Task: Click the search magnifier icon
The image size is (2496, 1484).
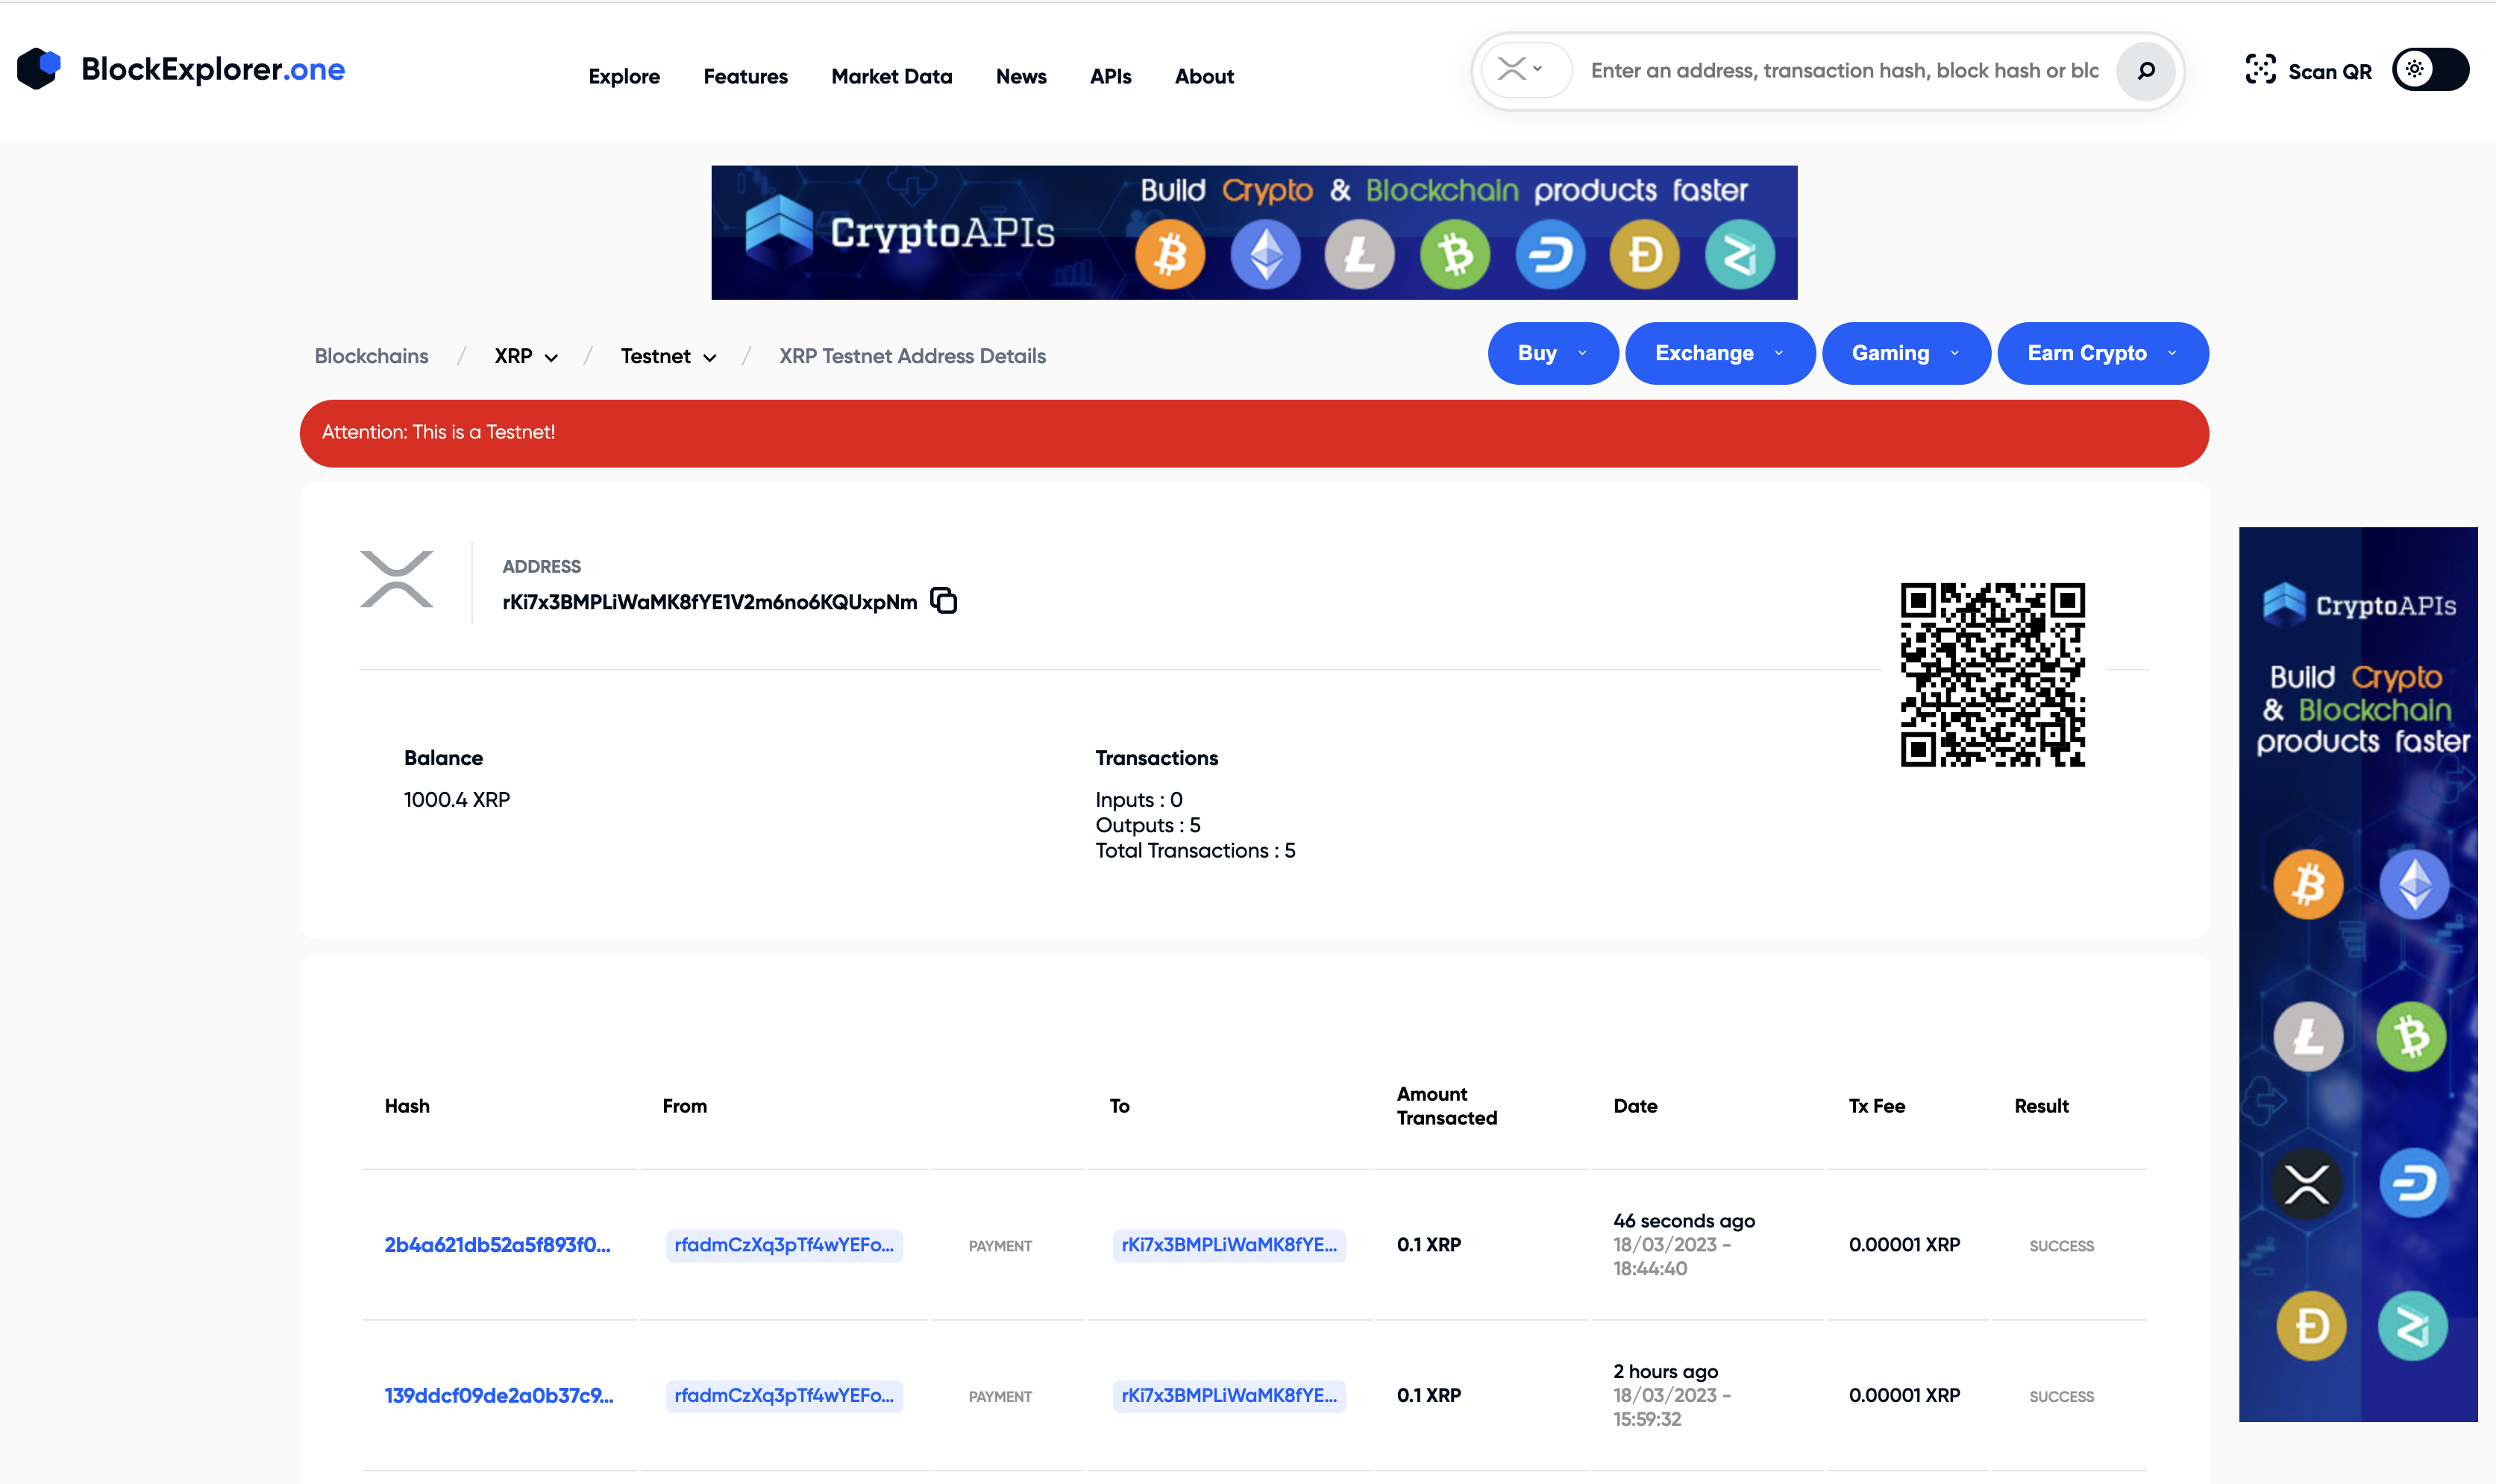Action: [x=2145, y=71]
